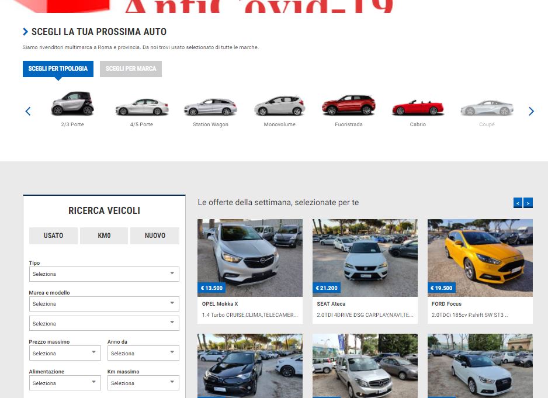Choose the Monovolume car icon
Viewport: 548px width, 398px height.
(280, 106)
